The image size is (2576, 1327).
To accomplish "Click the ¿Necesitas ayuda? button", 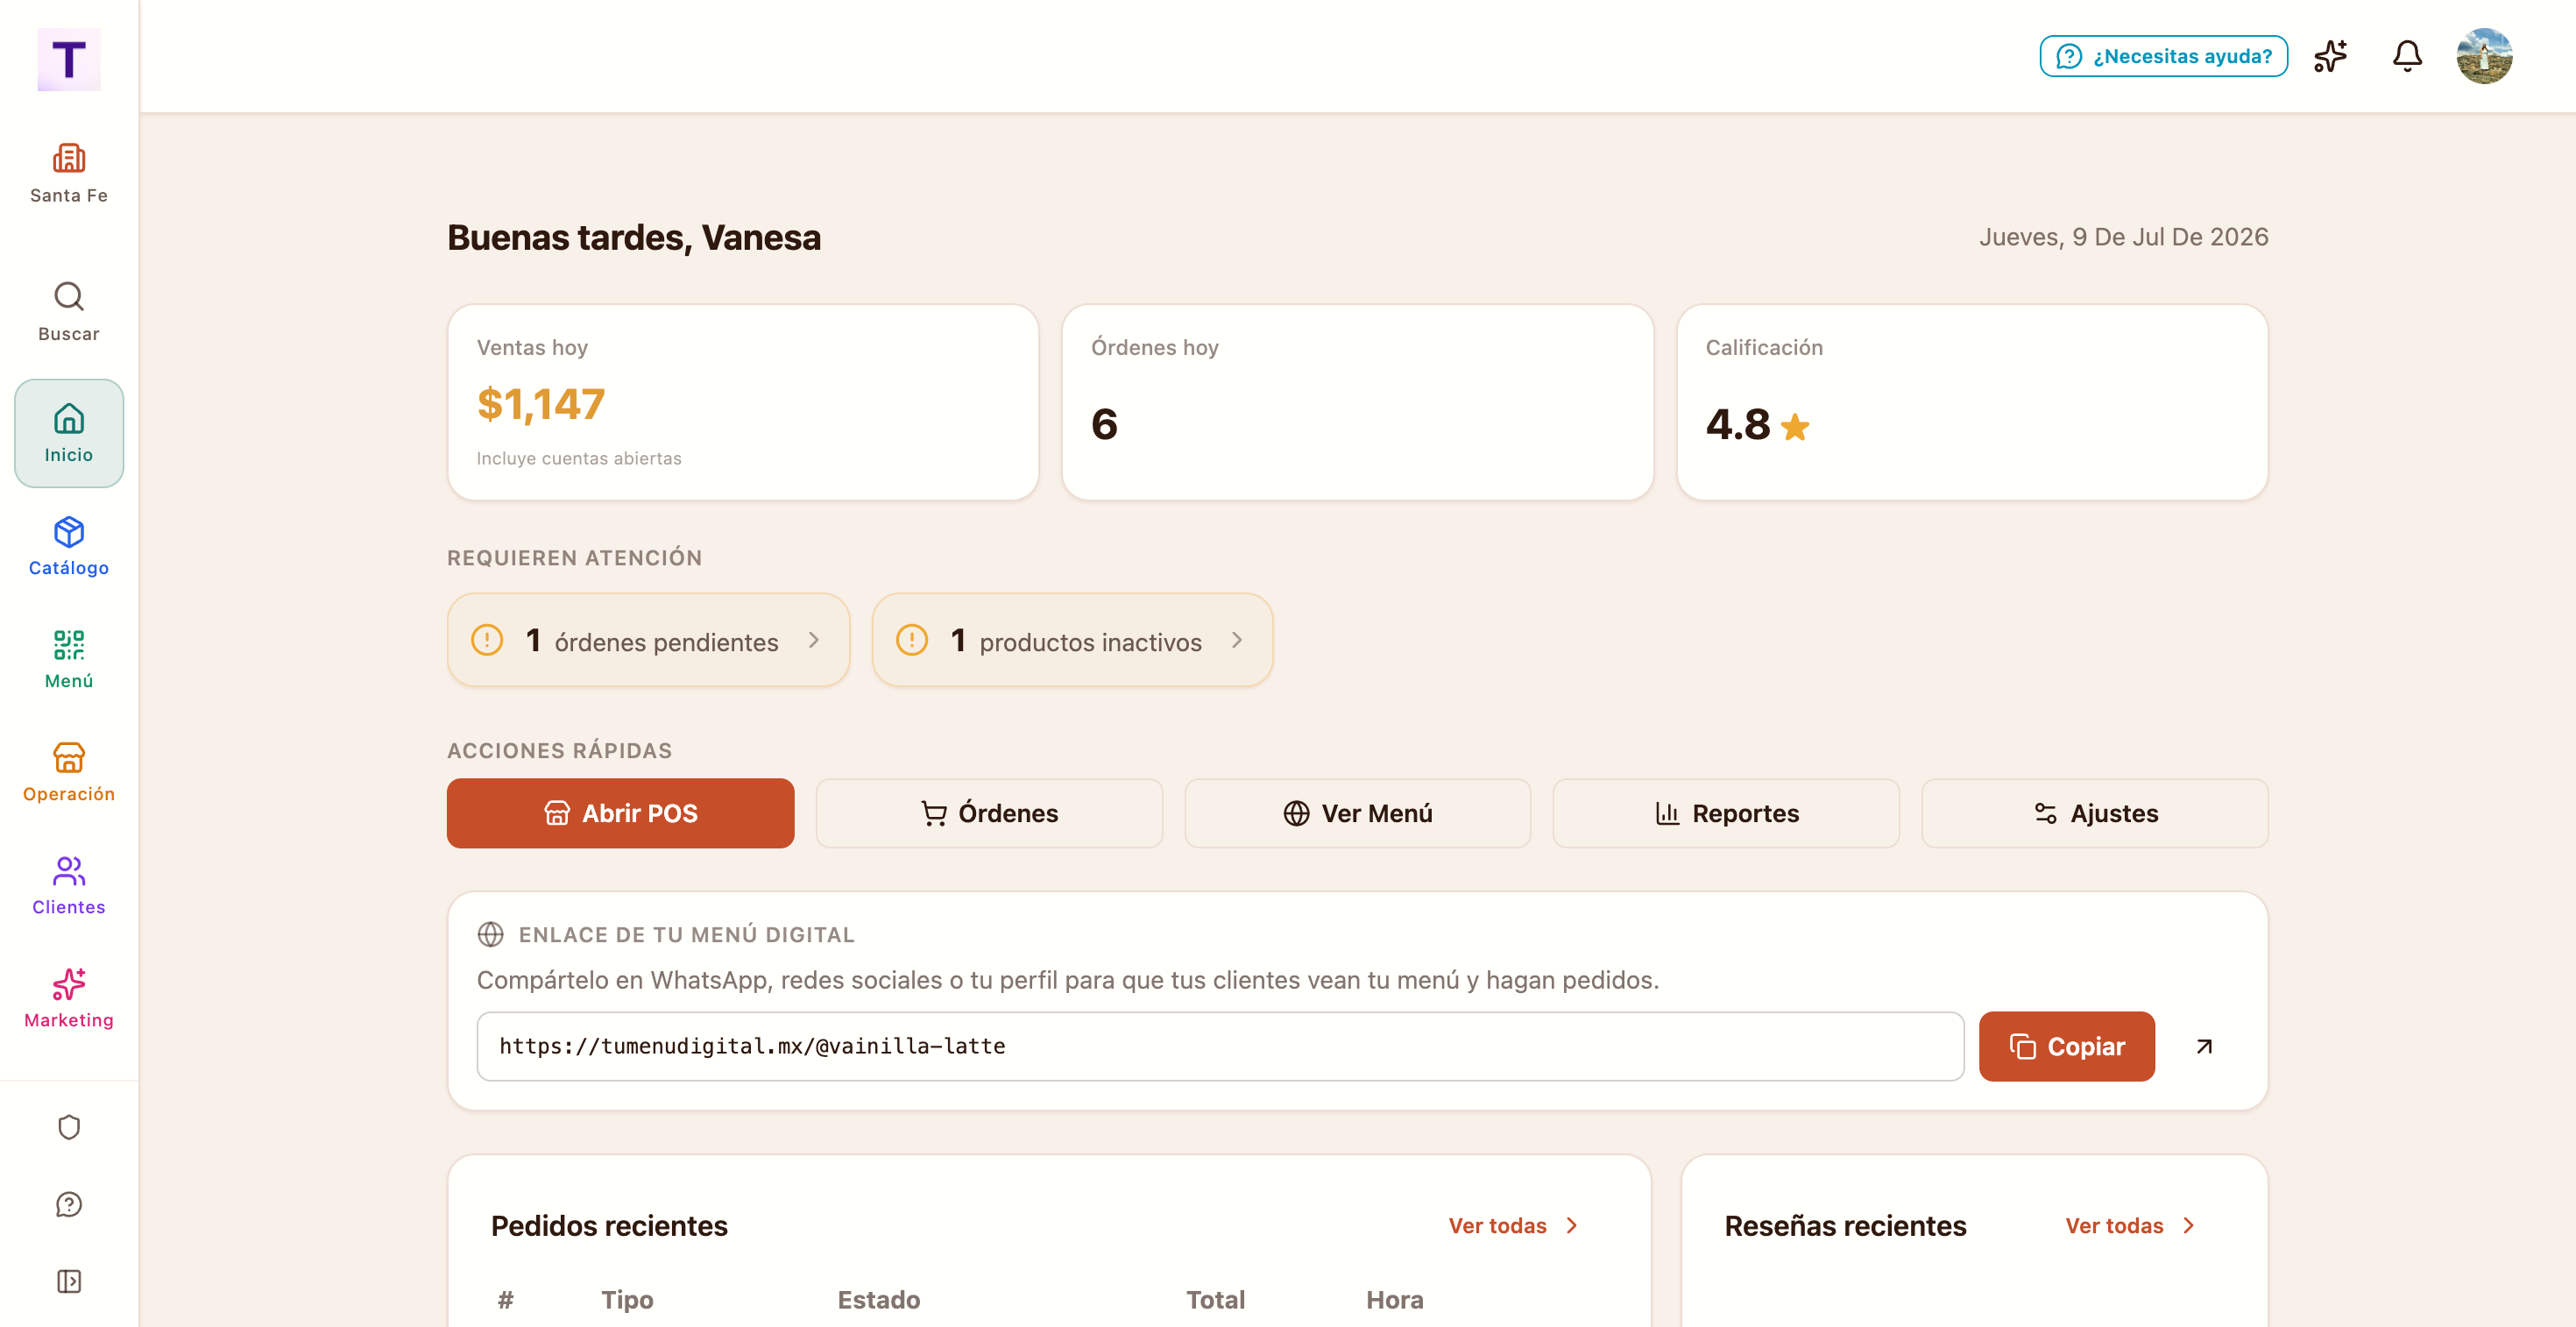I will [x=2163, y=56].
